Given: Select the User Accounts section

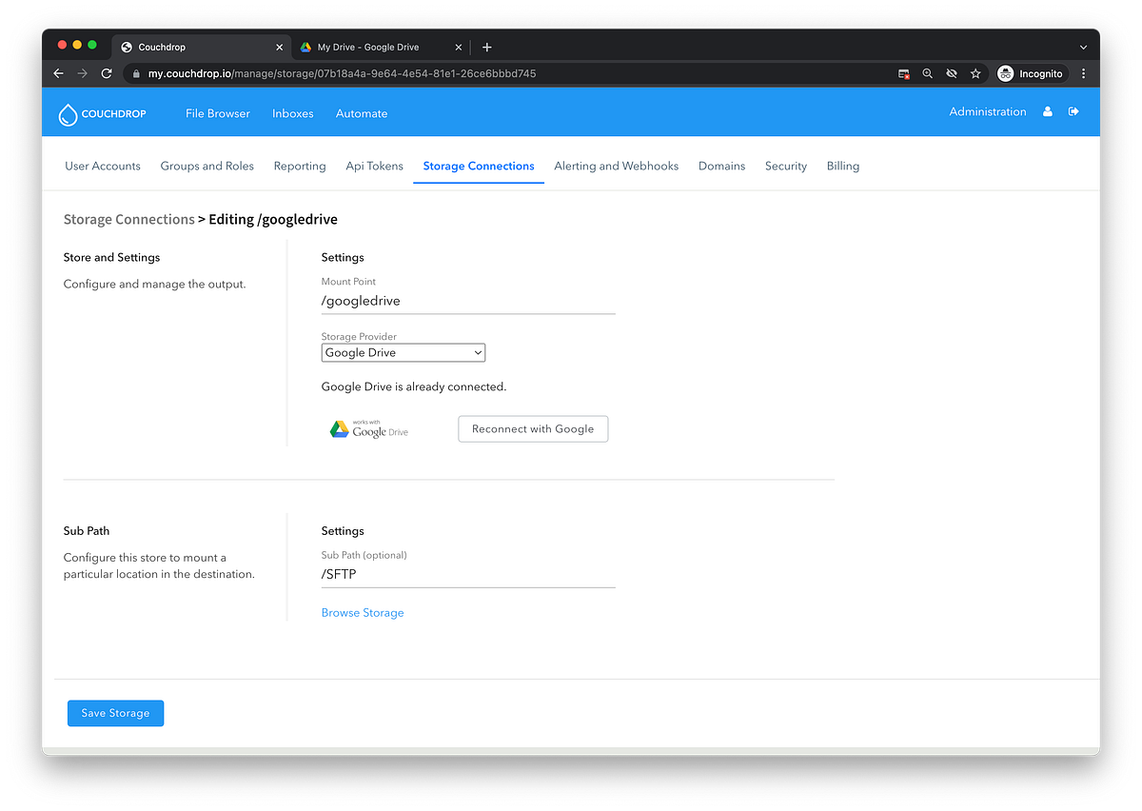Looking at the screenshot, I should pyautogui.click(x=102, y=166).
